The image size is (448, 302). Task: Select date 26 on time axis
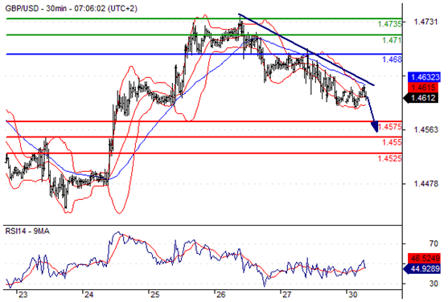(x=221, y=295)
